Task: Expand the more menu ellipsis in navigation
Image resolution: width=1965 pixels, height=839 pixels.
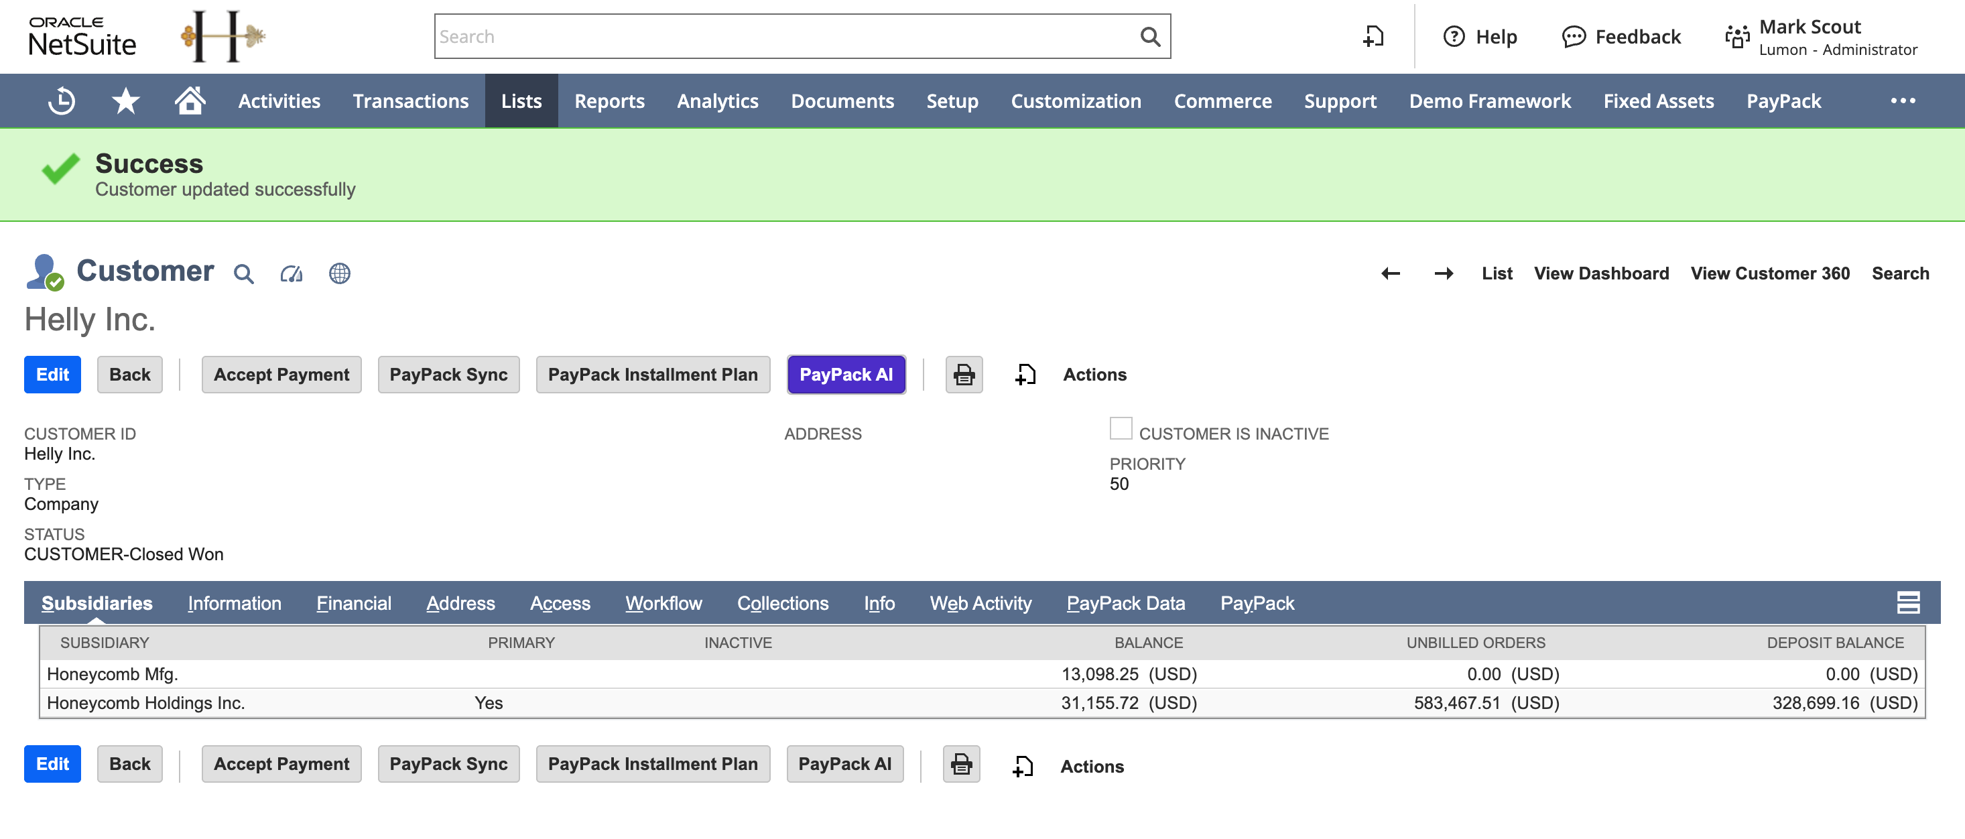Action: [x=1903, y=101]
